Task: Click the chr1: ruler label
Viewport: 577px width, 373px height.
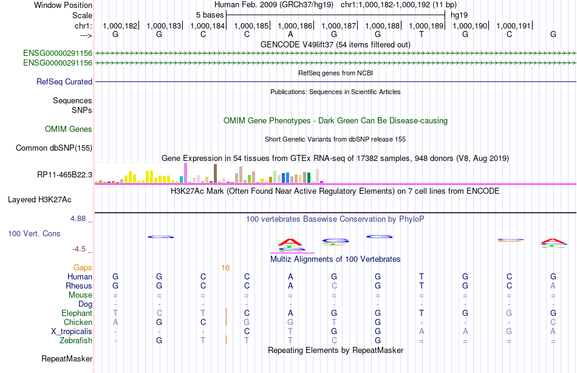Action: tap(83, 26)
